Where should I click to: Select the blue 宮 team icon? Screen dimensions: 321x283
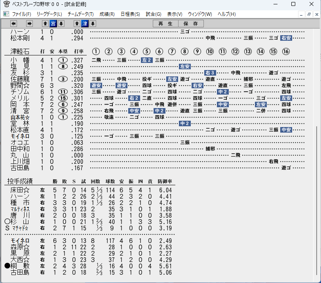(x=53, y=24)
